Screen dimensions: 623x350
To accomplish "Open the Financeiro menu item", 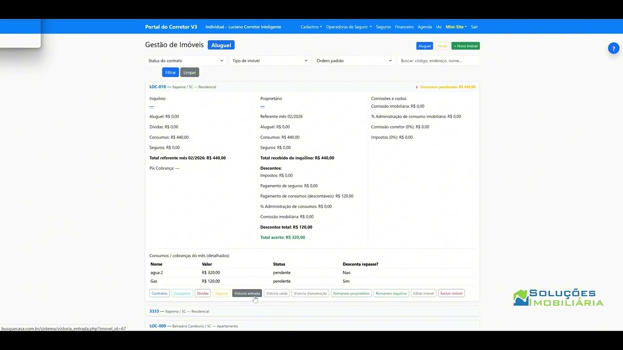I will 404,27.
